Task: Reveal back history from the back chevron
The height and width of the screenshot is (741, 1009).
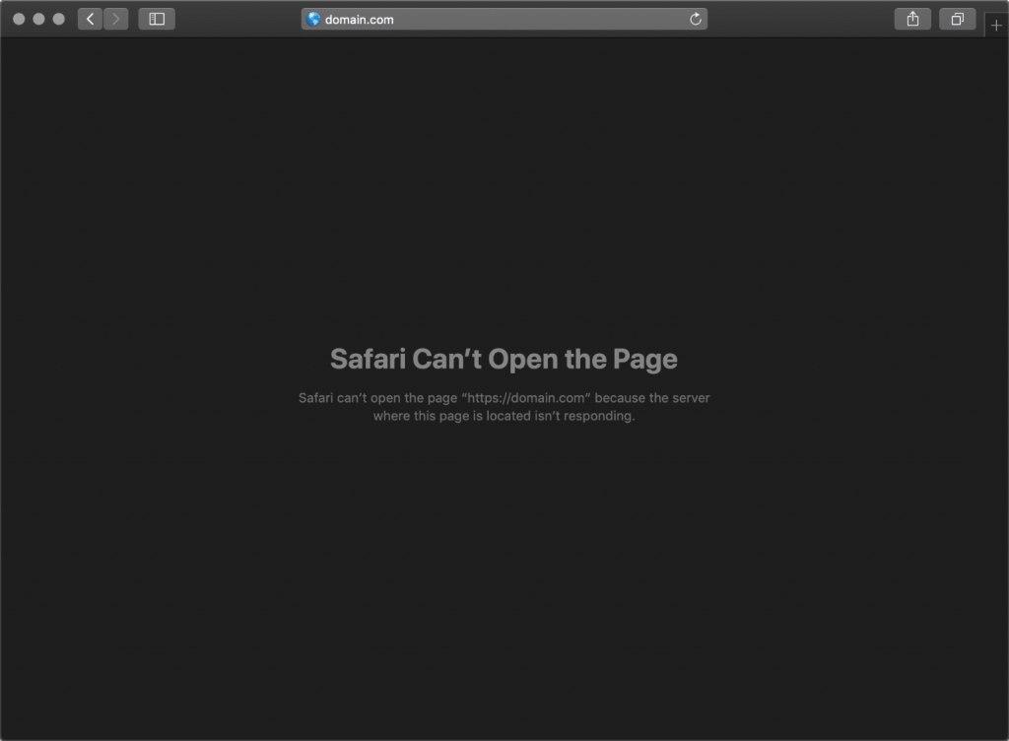Action: 89,18
